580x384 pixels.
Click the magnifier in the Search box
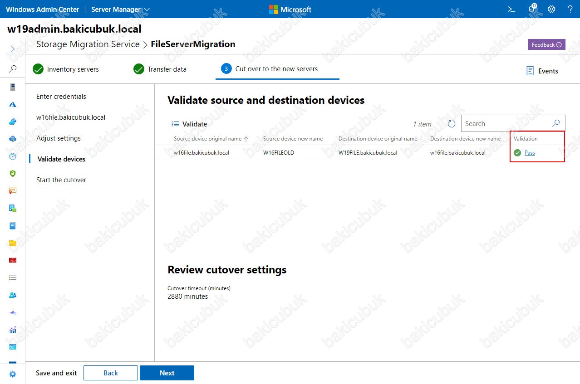coord(556,123)
